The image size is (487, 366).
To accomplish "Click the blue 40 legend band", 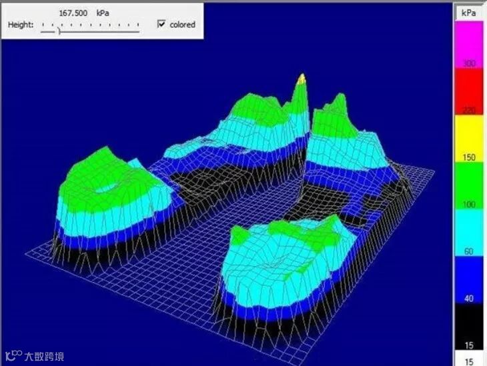I will tap(469, 280).
